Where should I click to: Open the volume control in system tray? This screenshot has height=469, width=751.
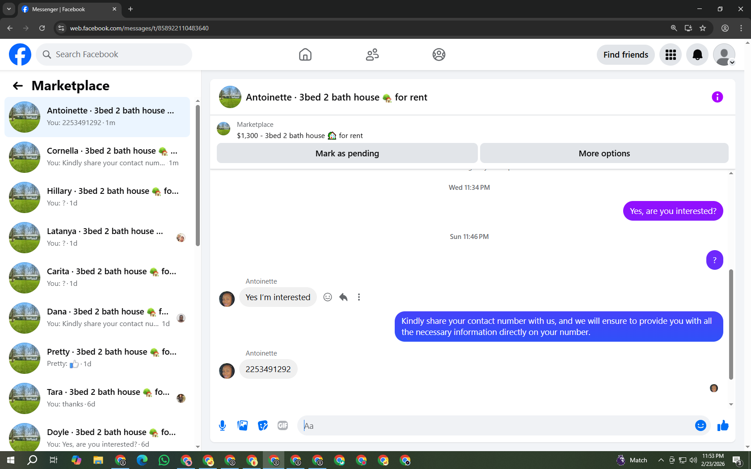tap(693, 460)
